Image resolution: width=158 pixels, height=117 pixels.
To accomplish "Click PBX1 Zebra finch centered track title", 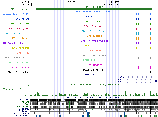I will point(94,31).
